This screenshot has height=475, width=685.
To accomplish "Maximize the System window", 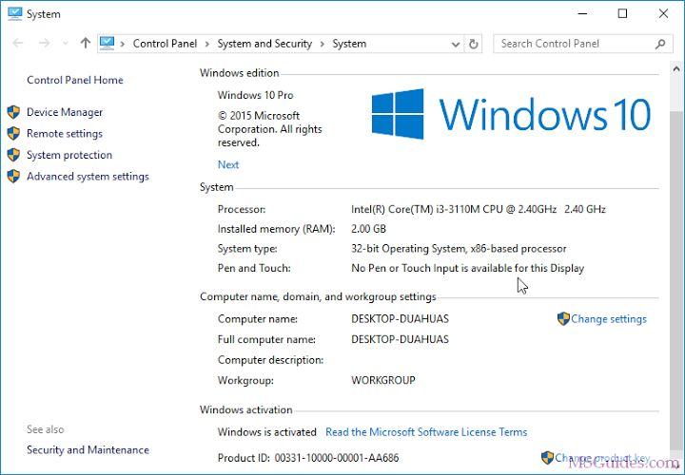I will (622, 13).
